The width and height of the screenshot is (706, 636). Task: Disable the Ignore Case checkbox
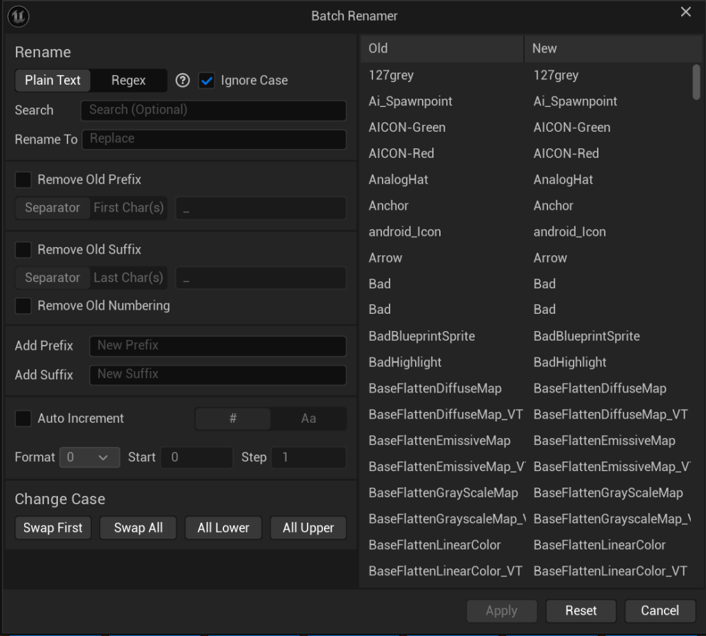[207, 81]
